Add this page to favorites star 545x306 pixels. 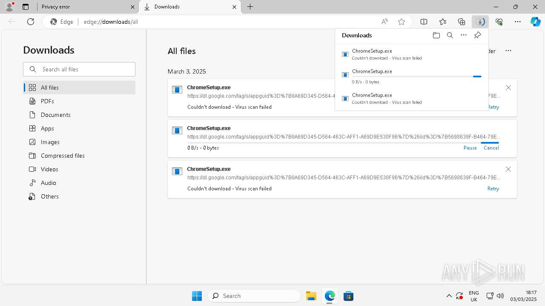tap(402, 22)
